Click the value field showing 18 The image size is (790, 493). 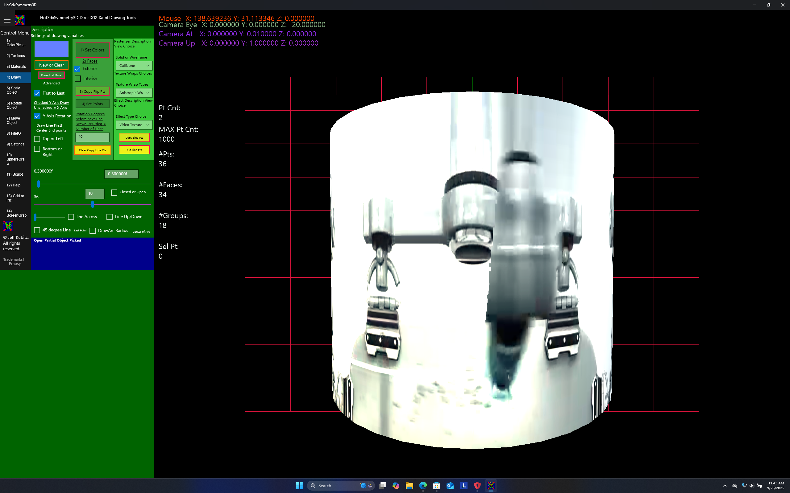(94, 194)
